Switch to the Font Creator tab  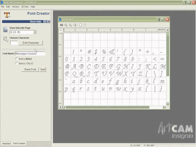[x=19, y=143]
